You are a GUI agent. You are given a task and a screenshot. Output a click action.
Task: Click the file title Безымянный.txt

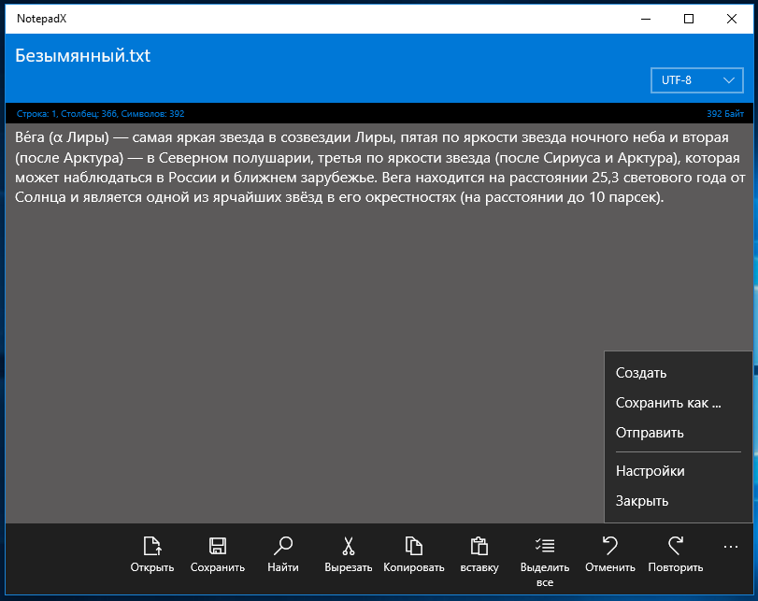[82, 56]
